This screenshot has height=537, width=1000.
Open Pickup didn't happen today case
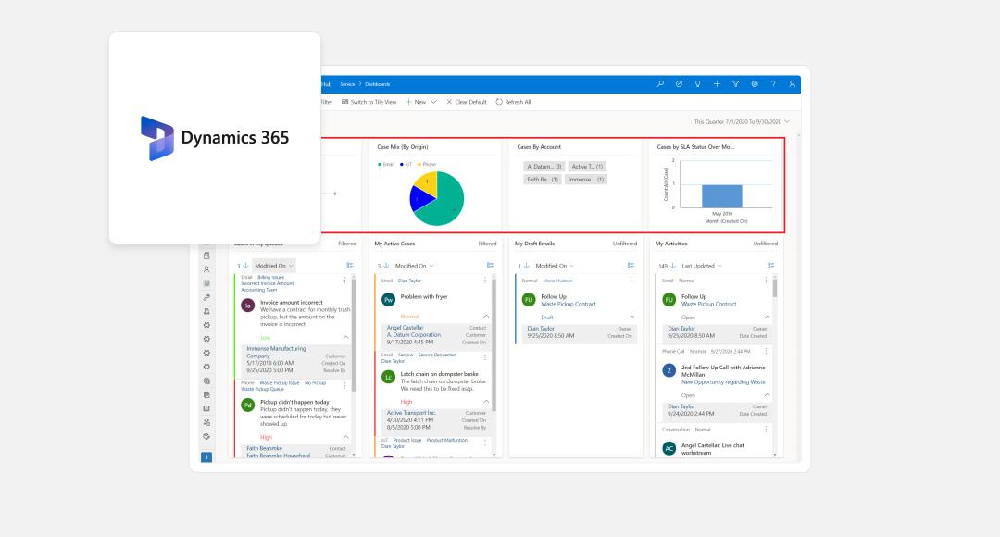pyautogui.click(x=294, y=402)
